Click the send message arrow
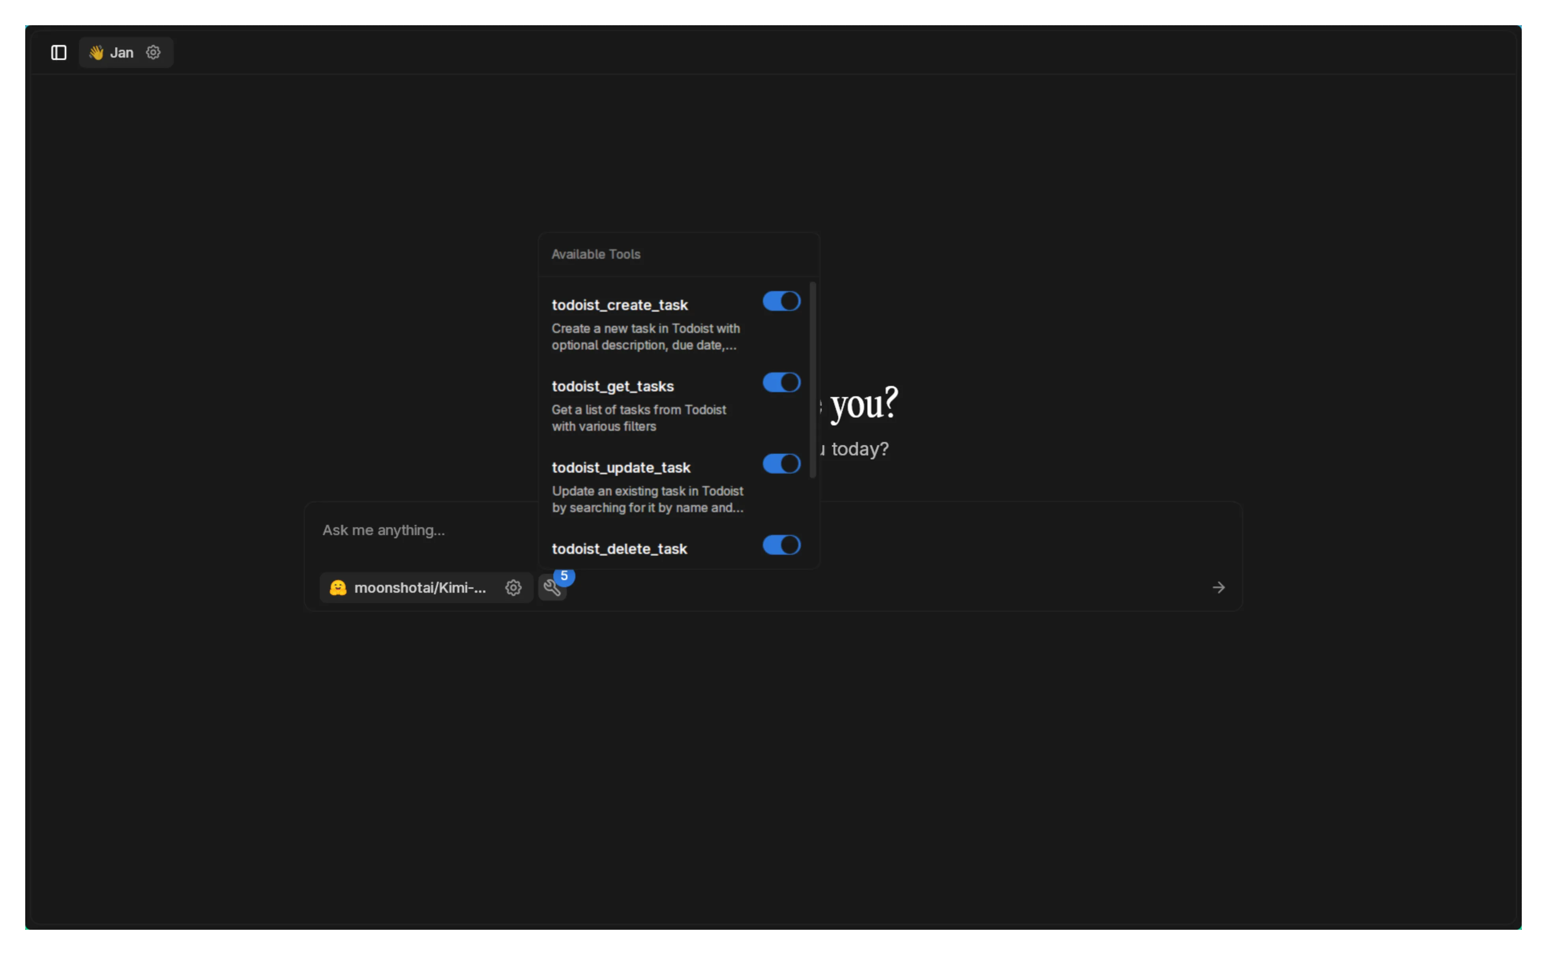The width and height of the screenshot is (1547, 955). click(x=1218, y=587)
